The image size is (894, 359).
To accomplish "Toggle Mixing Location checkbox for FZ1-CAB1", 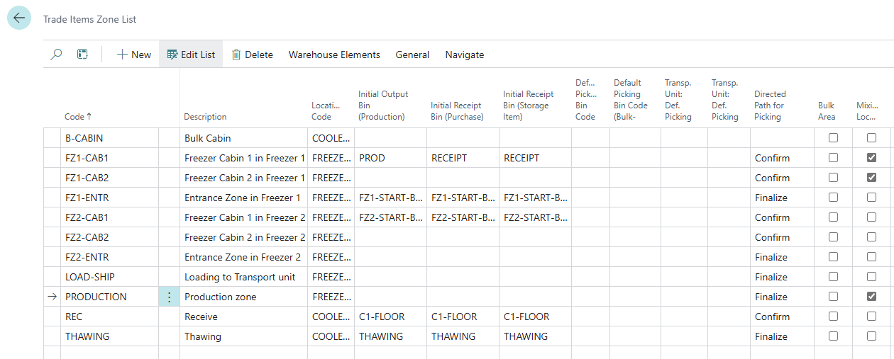I will pyautogui.click(x=871, y=158).
